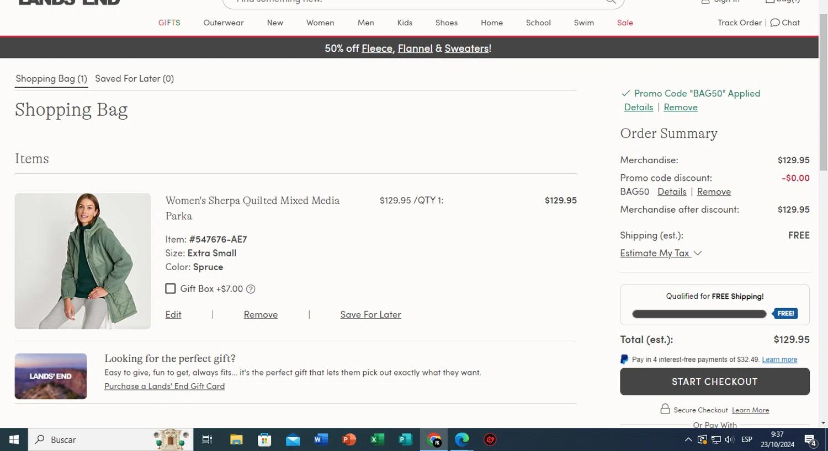Viewport: 828px width, 451px height.
Task: Click the secure checkout padlock icon
Action: [665, 409]
